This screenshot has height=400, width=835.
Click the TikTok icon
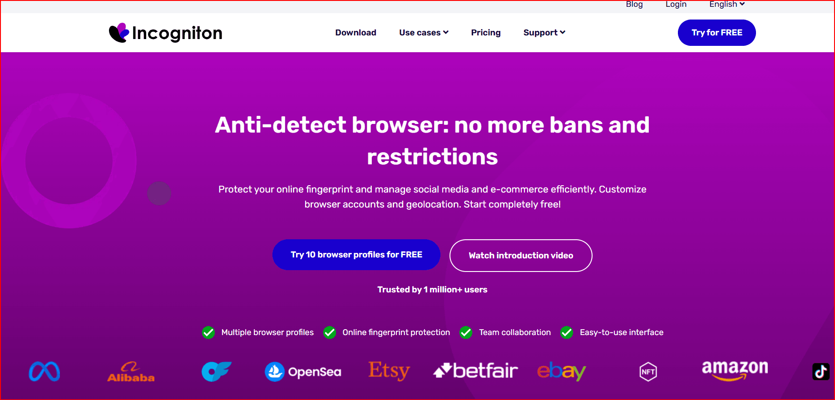(820, 371)
